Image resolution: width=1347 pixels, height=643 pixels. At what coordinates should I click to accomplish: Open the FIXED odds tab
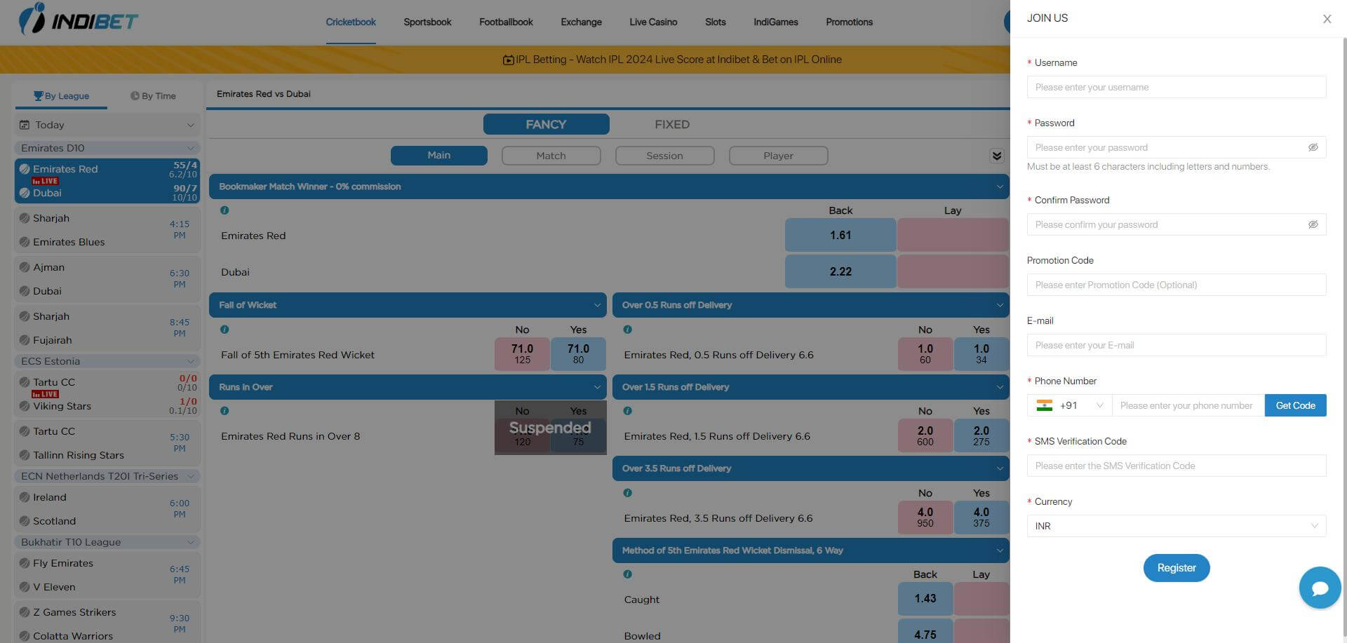click(672, 124)
